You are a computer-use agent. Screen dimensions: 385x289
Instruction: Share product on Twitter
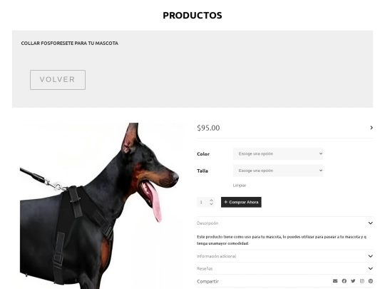click(353, 281)
